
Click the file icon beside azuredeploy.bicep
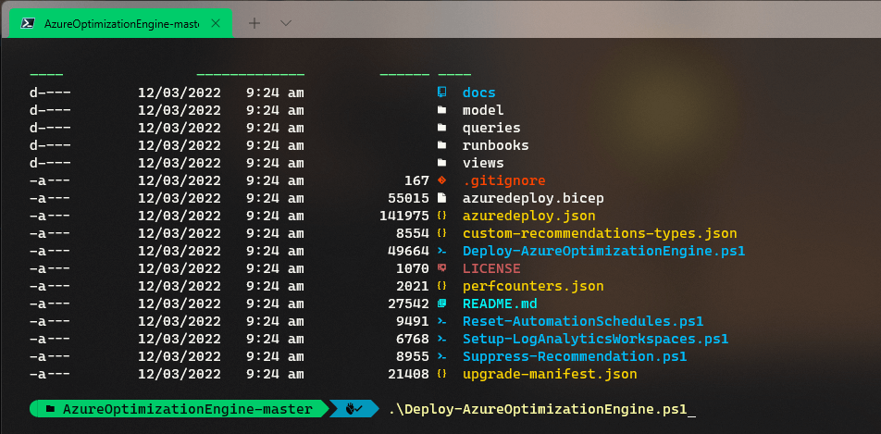coord(441,198)
